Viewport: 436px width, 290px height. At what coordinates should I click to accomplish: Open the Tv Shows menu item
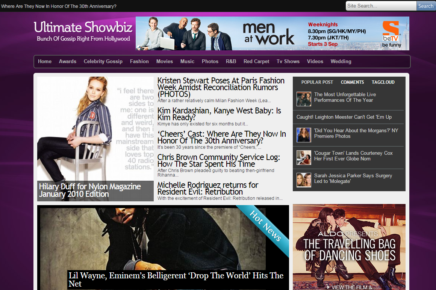coord(288,62)
